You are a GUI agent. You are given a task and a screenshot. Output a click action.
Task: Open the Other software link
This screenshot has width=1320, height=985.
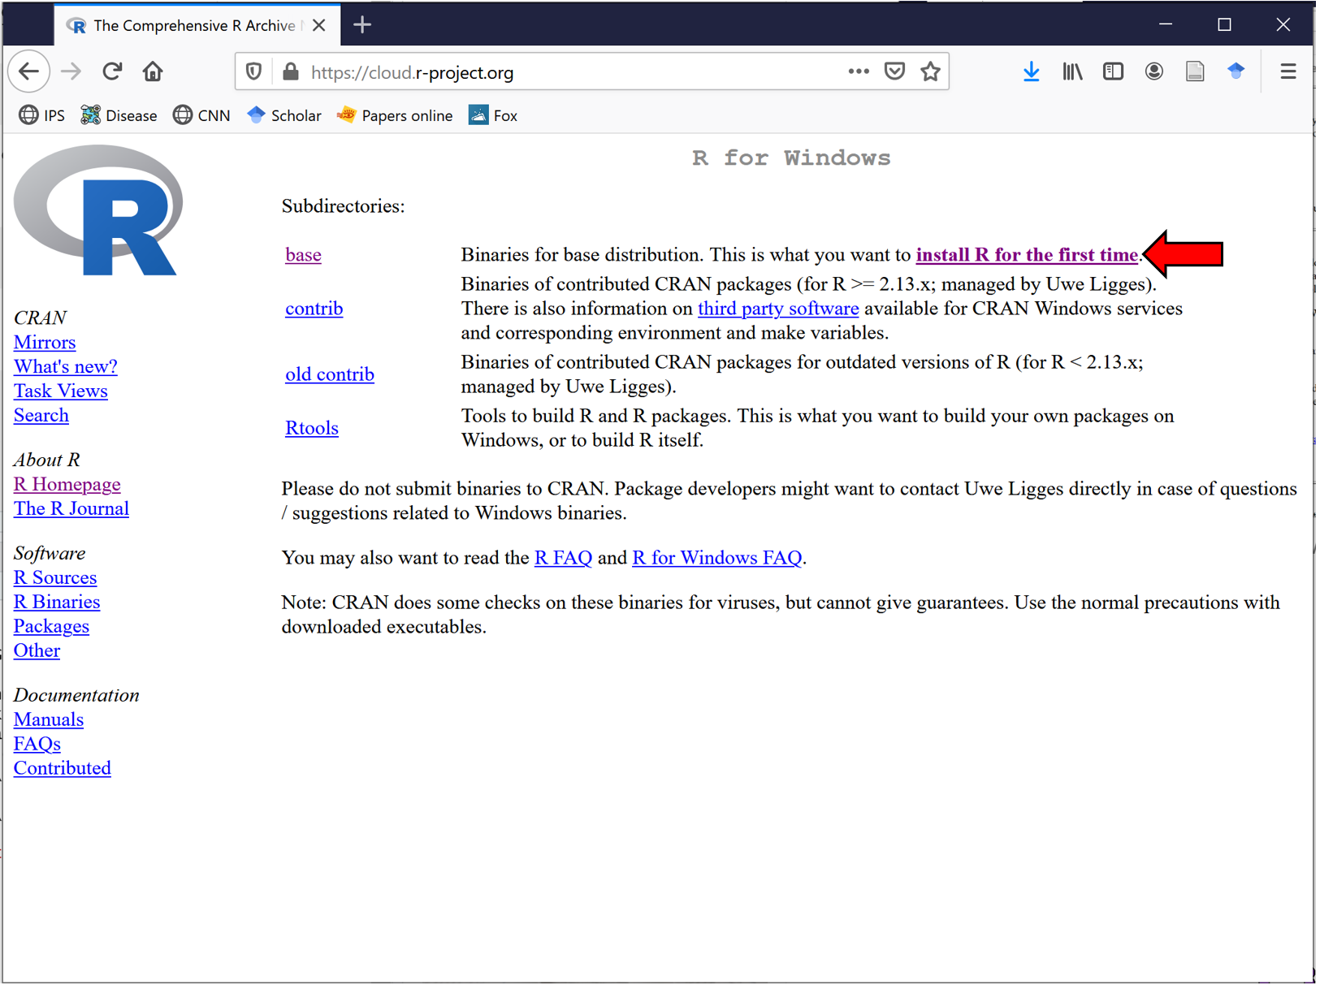click(37, 651)
